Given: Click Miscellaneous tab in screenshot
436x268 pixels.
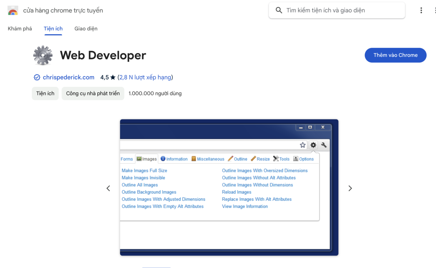Looking at the screenshot, I should (208, 159).
